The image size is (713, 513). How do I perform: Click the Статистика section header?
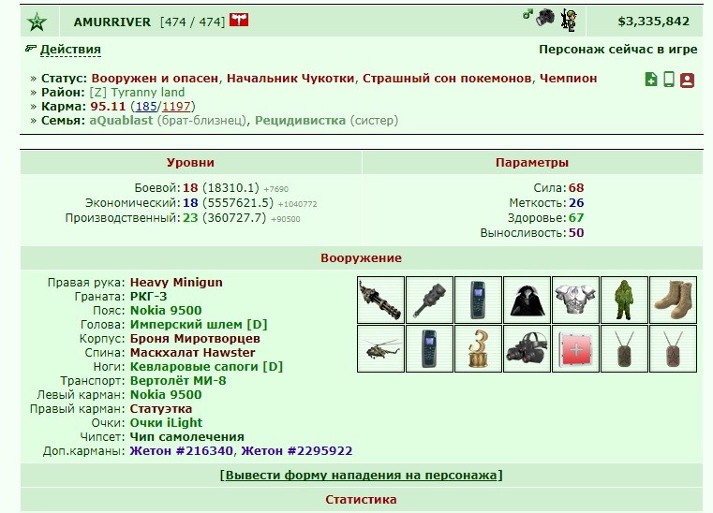point(361,500)
